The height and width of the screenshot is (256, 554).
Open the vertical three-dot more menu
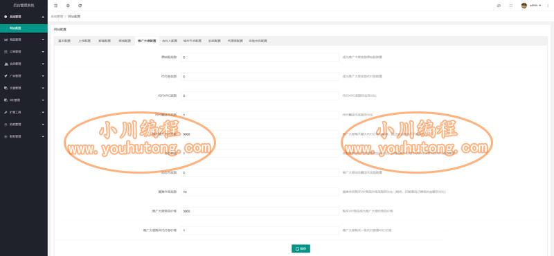[x=548, y=6]
